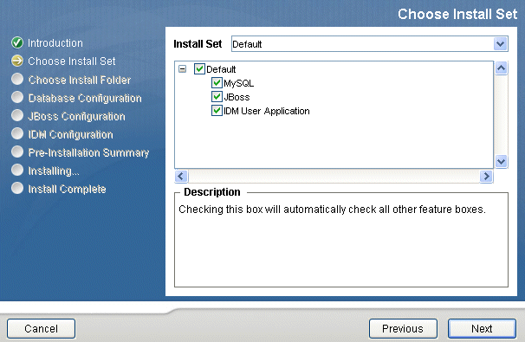
Task: Select the Default tree root label
Action: 221,69
